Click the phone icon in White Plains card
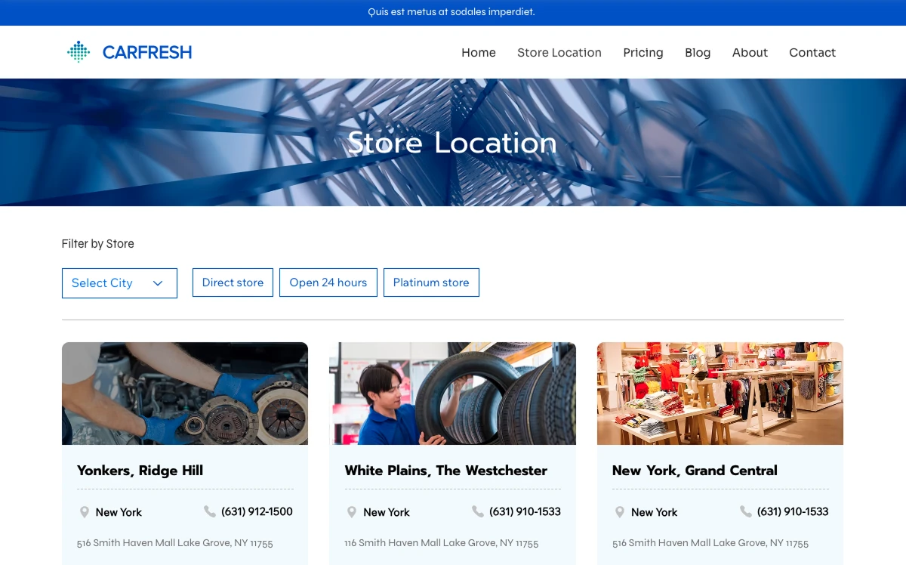The height and width of the screenshot is (565, 906). coord(478,511)
